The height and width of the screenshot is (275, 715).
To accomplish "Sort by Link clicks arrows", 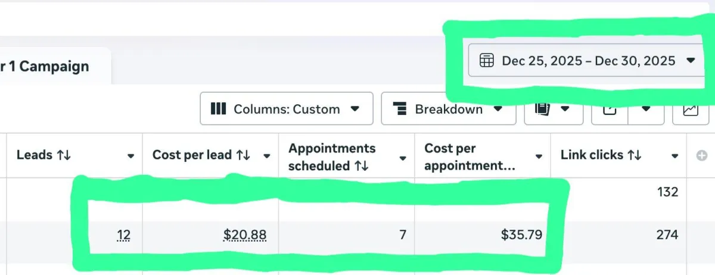I will point(635,155).
